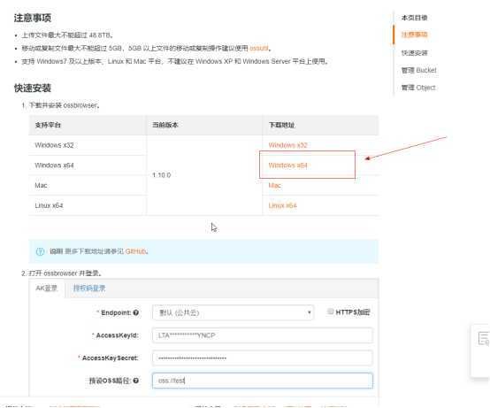The image size is (490, 408).
Task: Focus the AccessKeyId input field
Action: pos(263,335)
